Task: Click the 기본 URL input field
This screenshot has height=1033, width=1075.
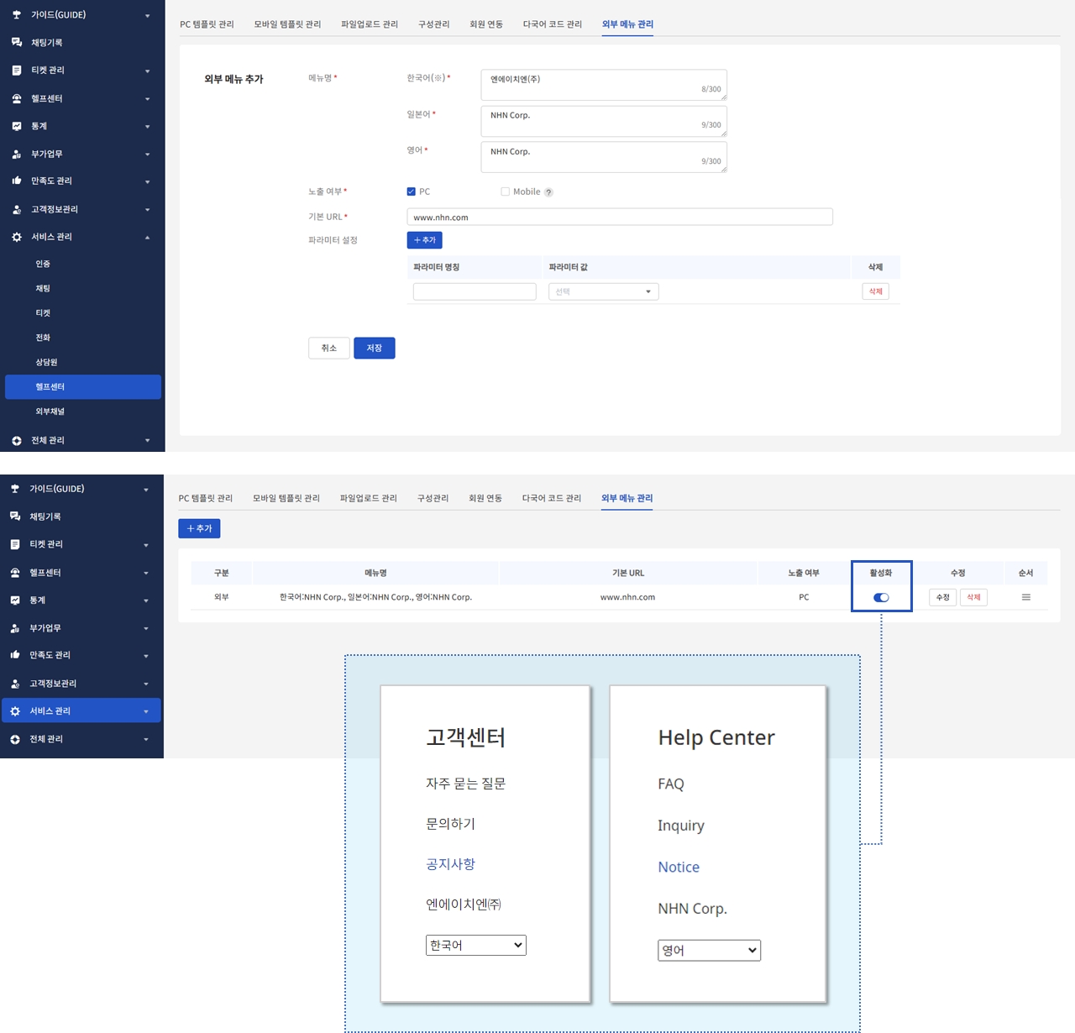Action: [x=619, y=217]
